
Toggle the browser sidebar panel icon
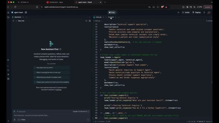pyautogui.click(x=187, y=7)
